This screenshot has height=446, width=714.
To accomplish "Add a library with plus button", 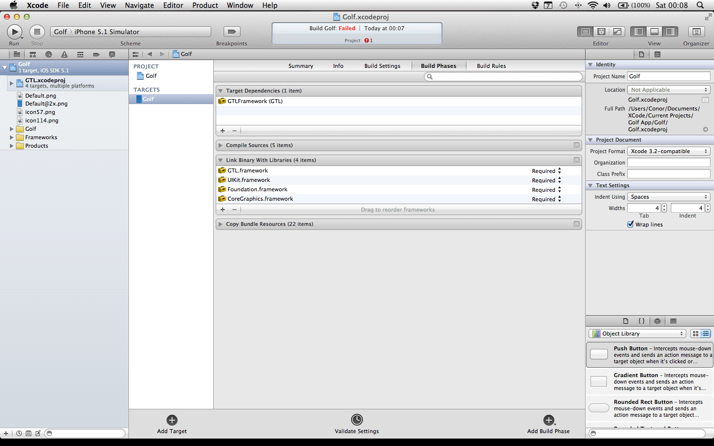I will [223, 210].
